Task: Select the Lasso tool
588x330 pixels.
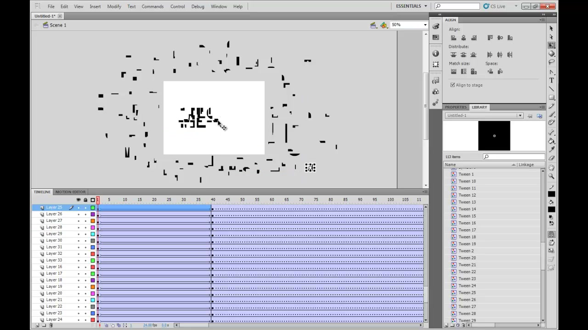Action: (x=552, y=61)
